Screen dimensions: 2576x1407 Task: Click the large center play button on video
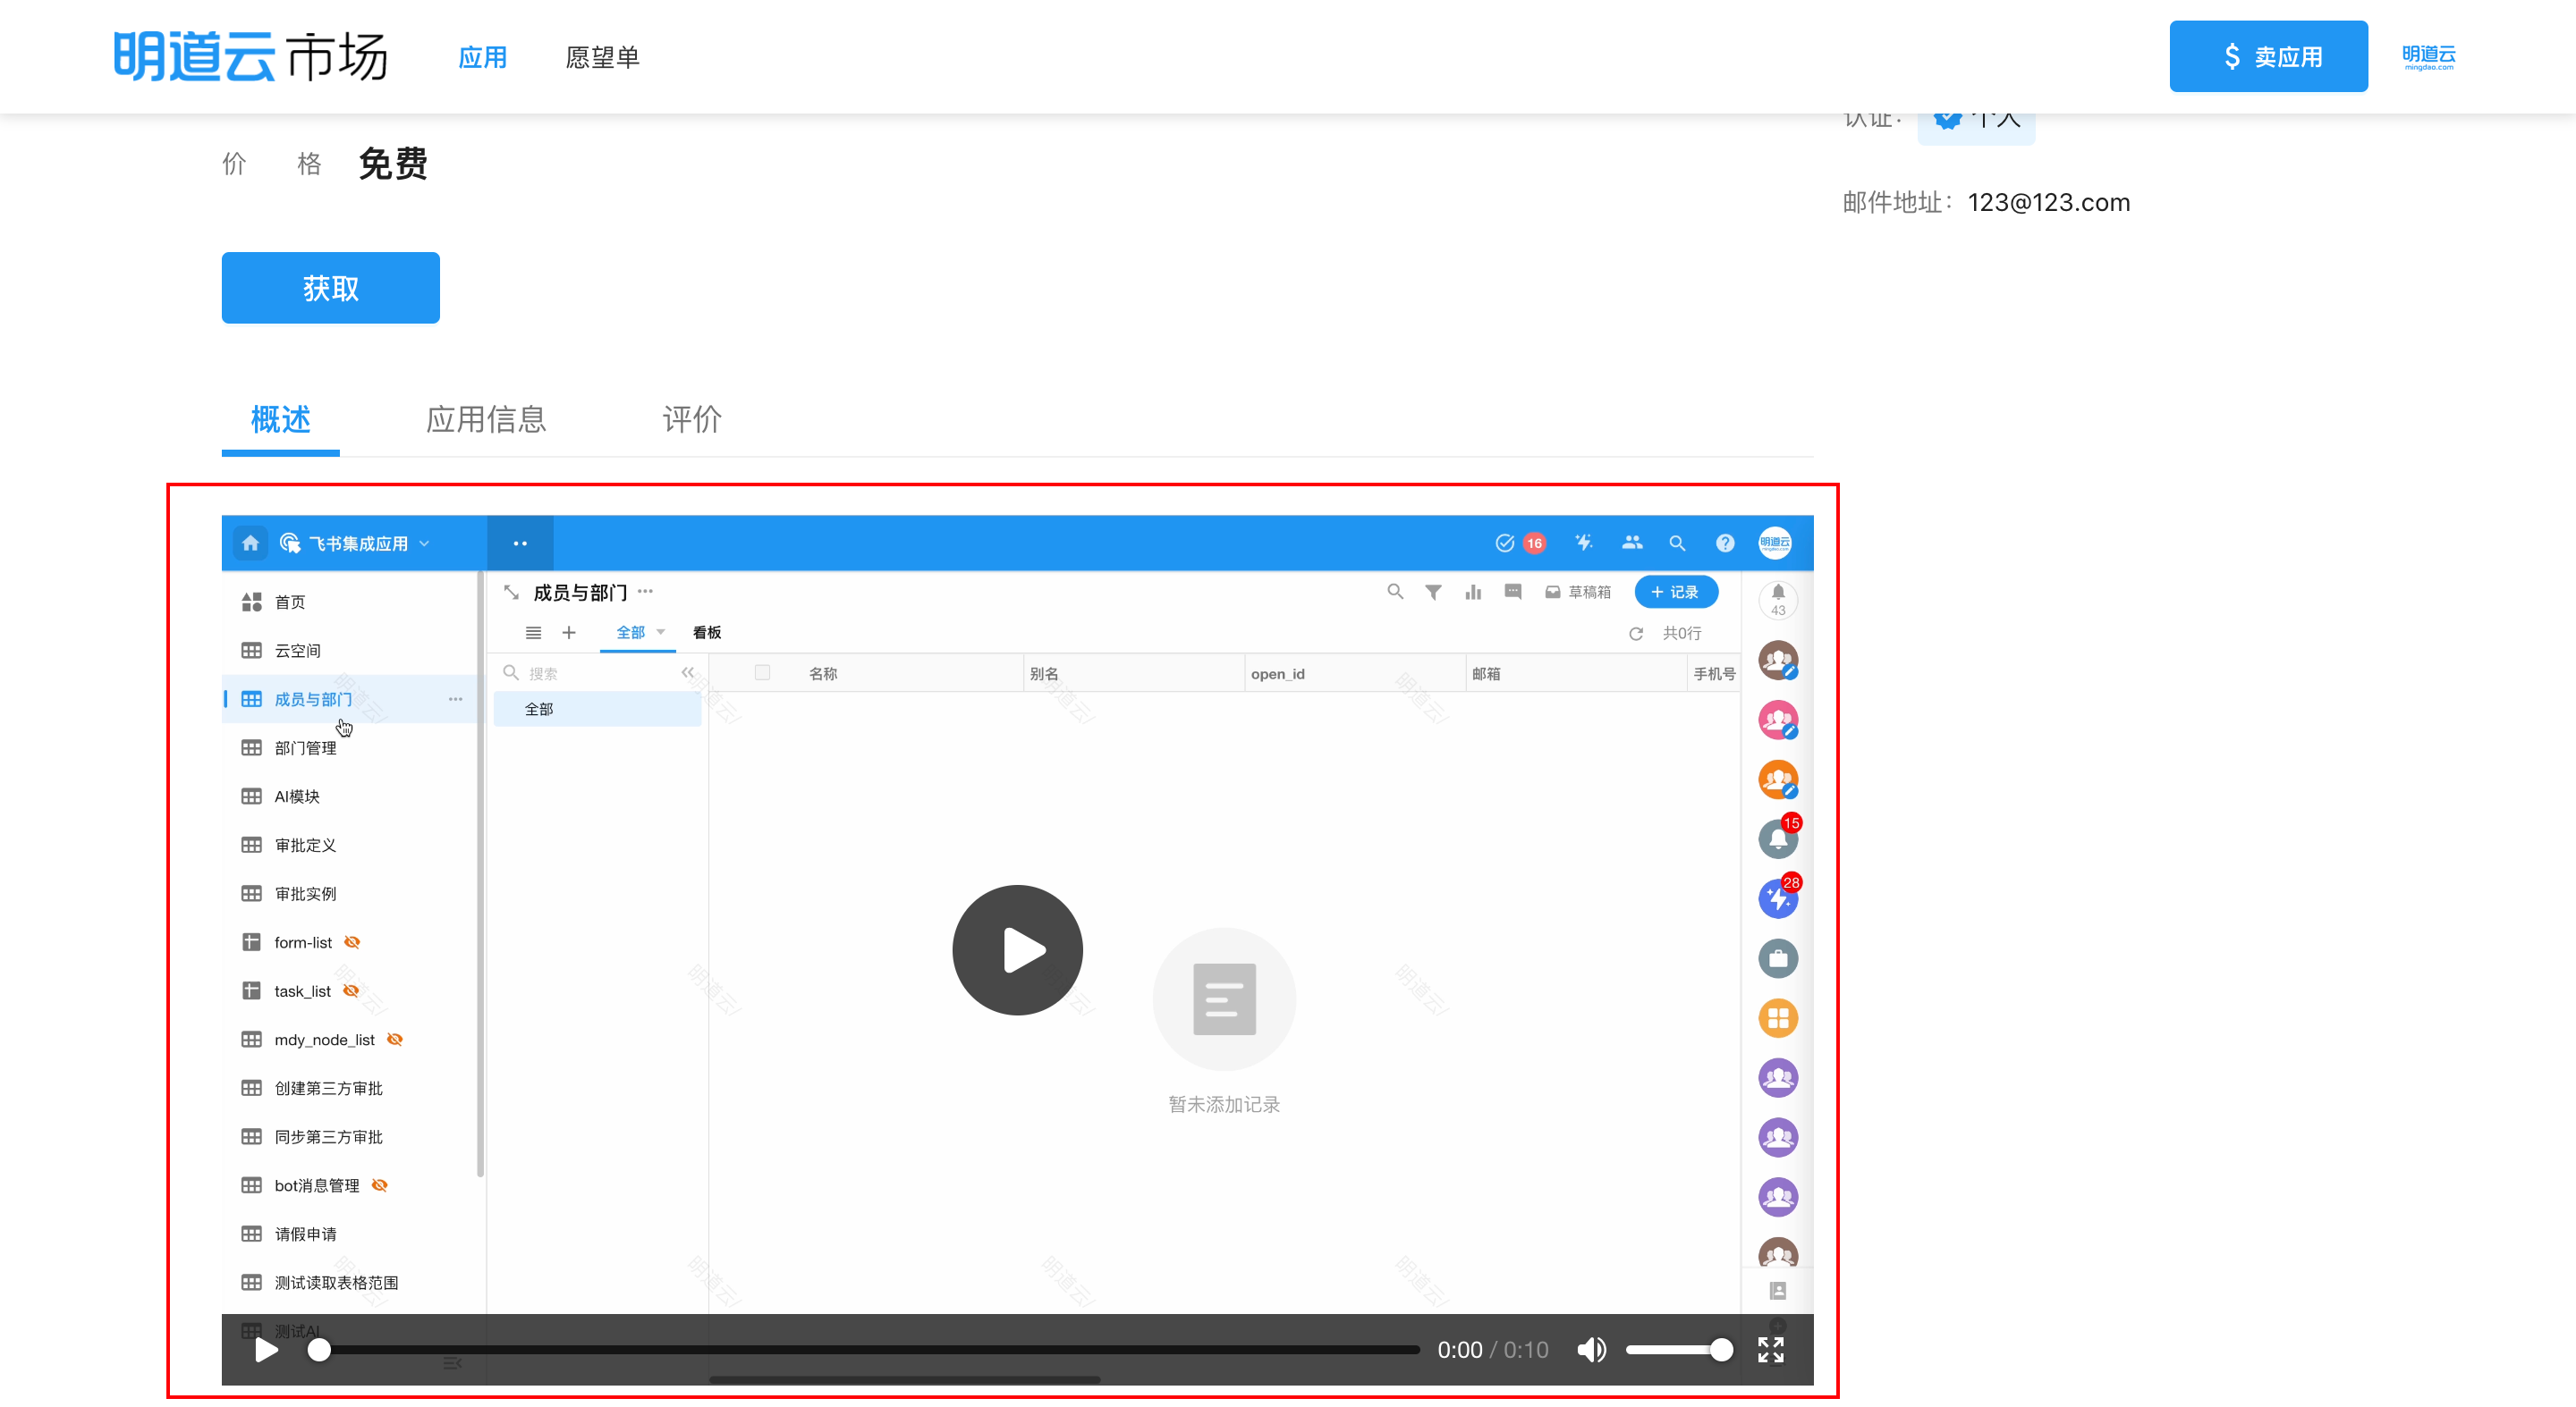tap(1017, 949)
